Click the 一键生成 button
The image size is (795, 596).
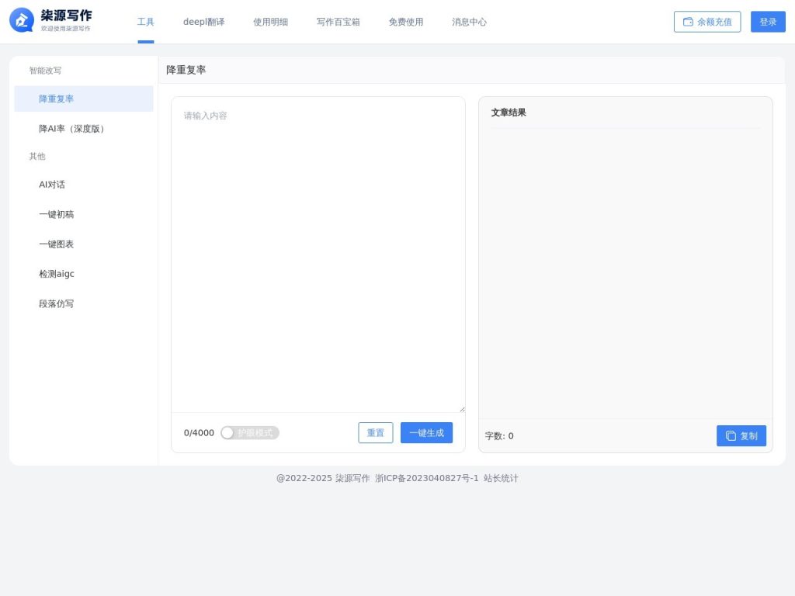click(426, 433)
